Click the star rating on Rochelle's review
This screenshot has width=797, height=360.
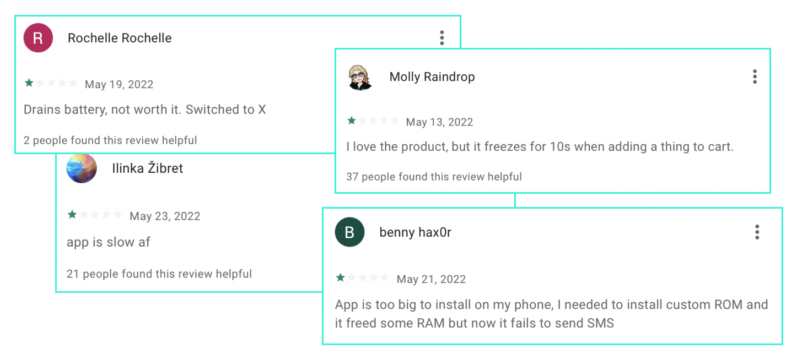coord(51,84)
